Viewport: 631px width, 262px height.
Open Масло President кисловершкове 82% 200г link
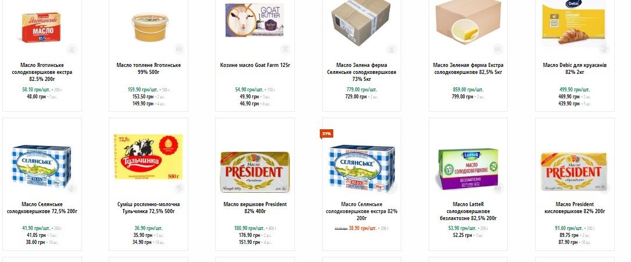coord(574,208)
